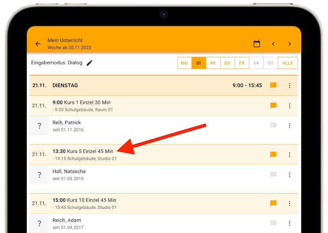328x233 pixels.
Task: Open more options for Hall, Natascha
Action: tap(290, 175)
